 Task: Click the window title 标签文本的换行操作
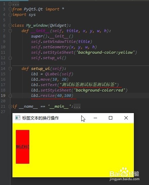pyautogui.click(x=40, y=118)
